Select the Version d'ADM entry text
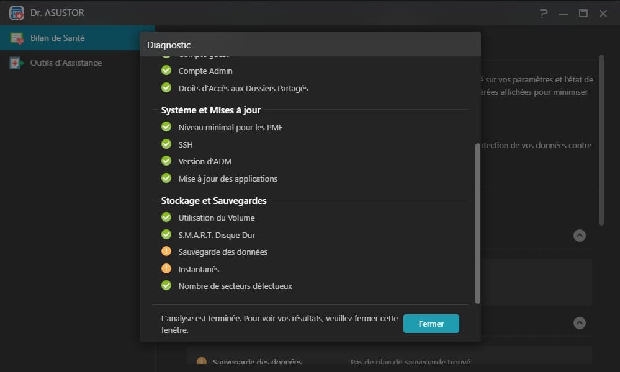This screenshot has height=372, width=620. pyautogui.click(x=205, y=162)
